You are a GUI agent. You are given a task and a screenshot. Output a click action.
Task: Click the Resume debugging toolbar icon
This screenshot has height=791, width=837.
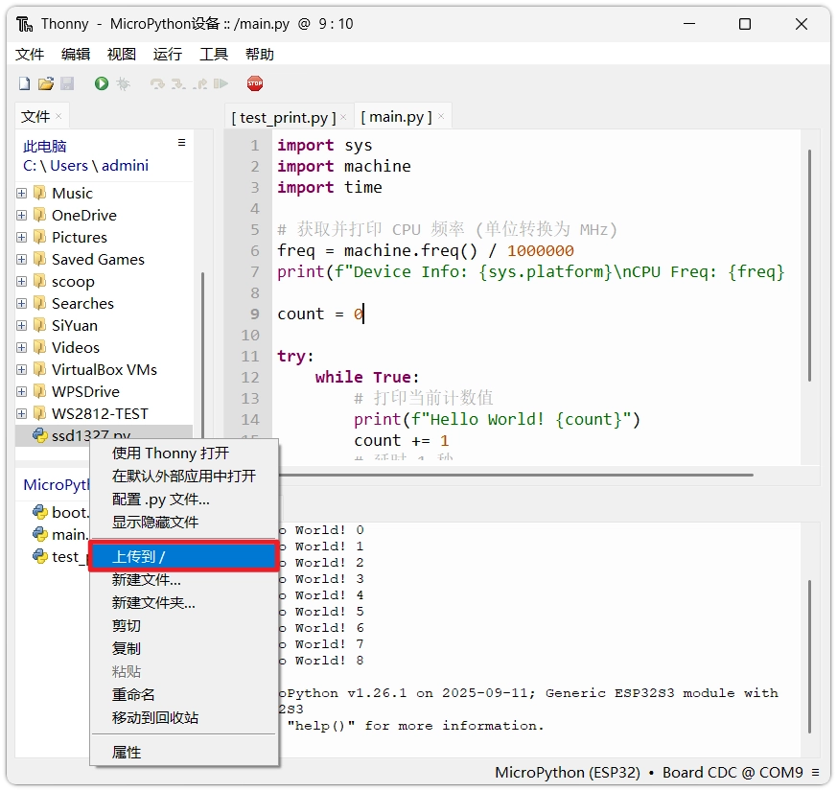pyautogui.click(x=221, y=84)
